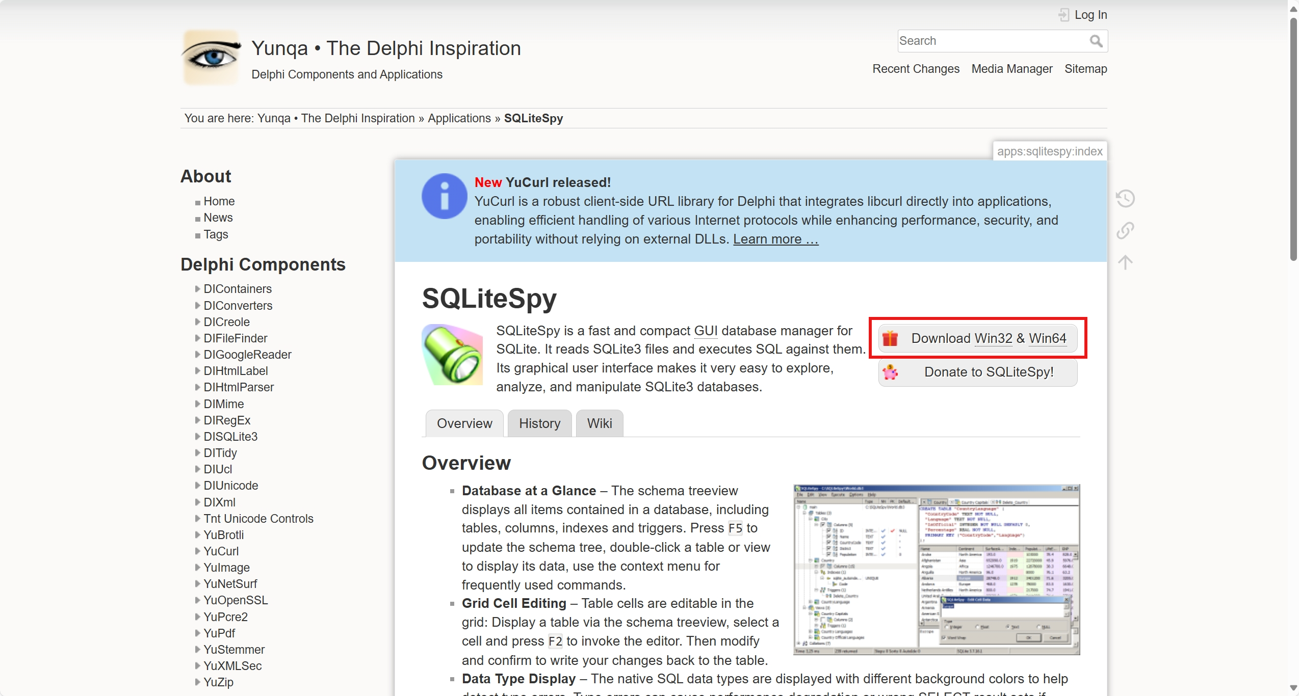Open the Media Manager link
The width and height of the screenshot is (1299, 696).
pyautogui.click(x=1011, y=69)
